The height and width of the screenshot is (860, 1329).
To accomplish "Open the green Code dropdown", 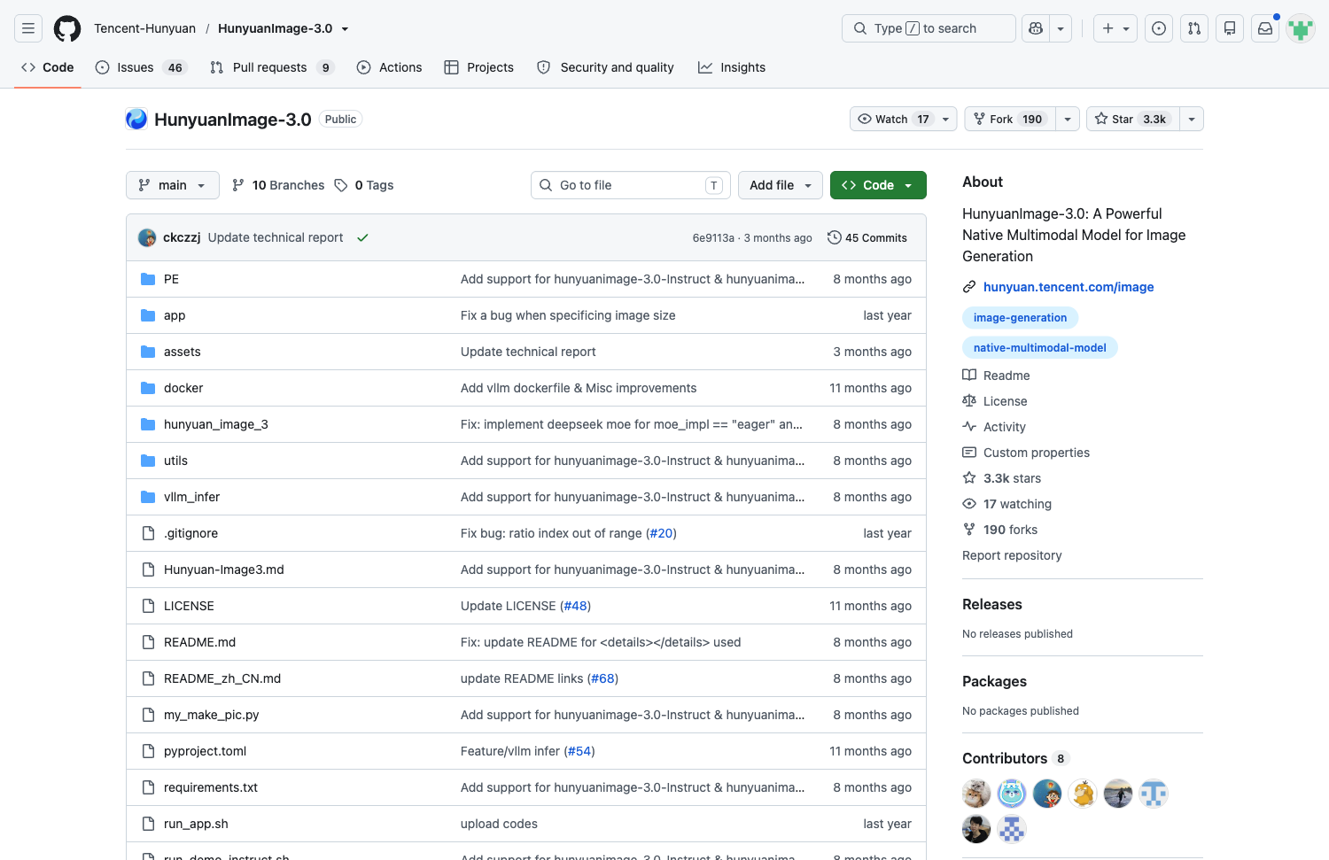I will click(x=878, y=185).
